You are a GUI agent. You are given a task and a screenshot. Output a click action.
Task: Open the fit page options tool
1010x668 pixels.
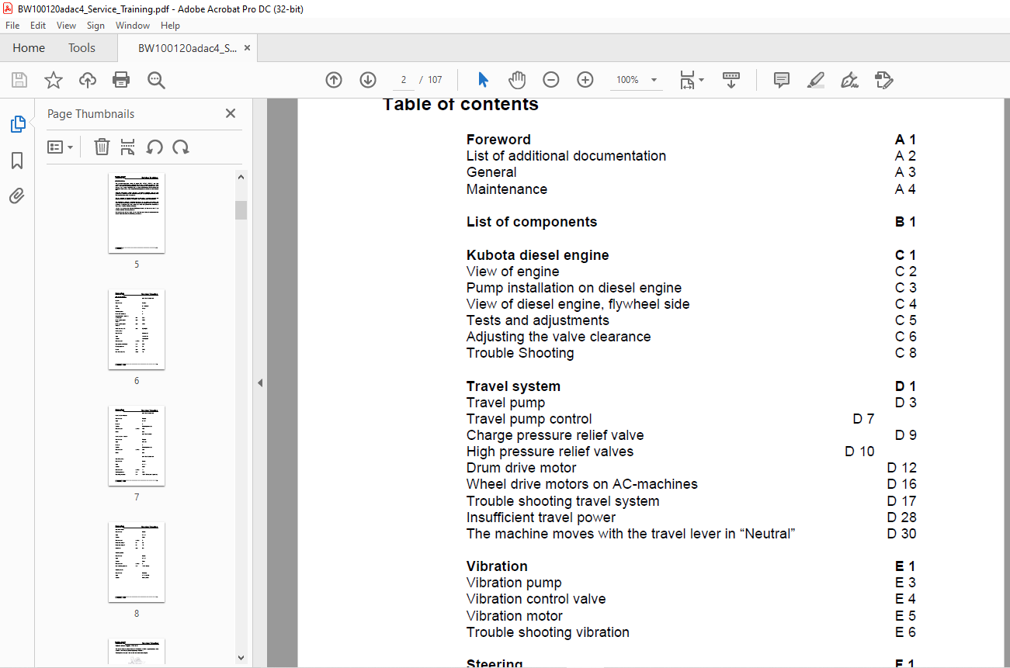(x=691, y=80)
